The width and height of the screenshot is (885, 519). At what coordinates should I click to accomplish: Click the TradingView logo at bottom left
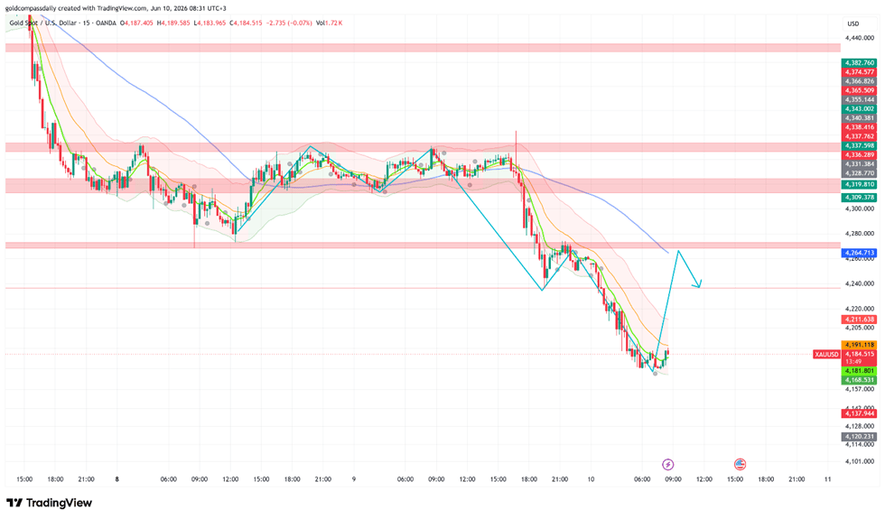point(49,503)
